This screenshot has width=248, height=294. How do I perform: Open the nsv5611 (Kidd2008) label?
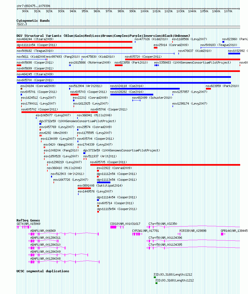click(x=32, y=57)
